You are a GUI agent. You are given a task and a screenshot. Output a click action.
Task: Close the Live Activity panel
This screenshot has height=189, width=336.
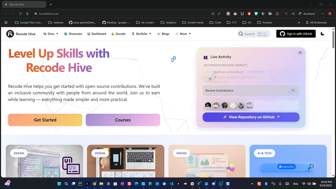pos(300,52)
